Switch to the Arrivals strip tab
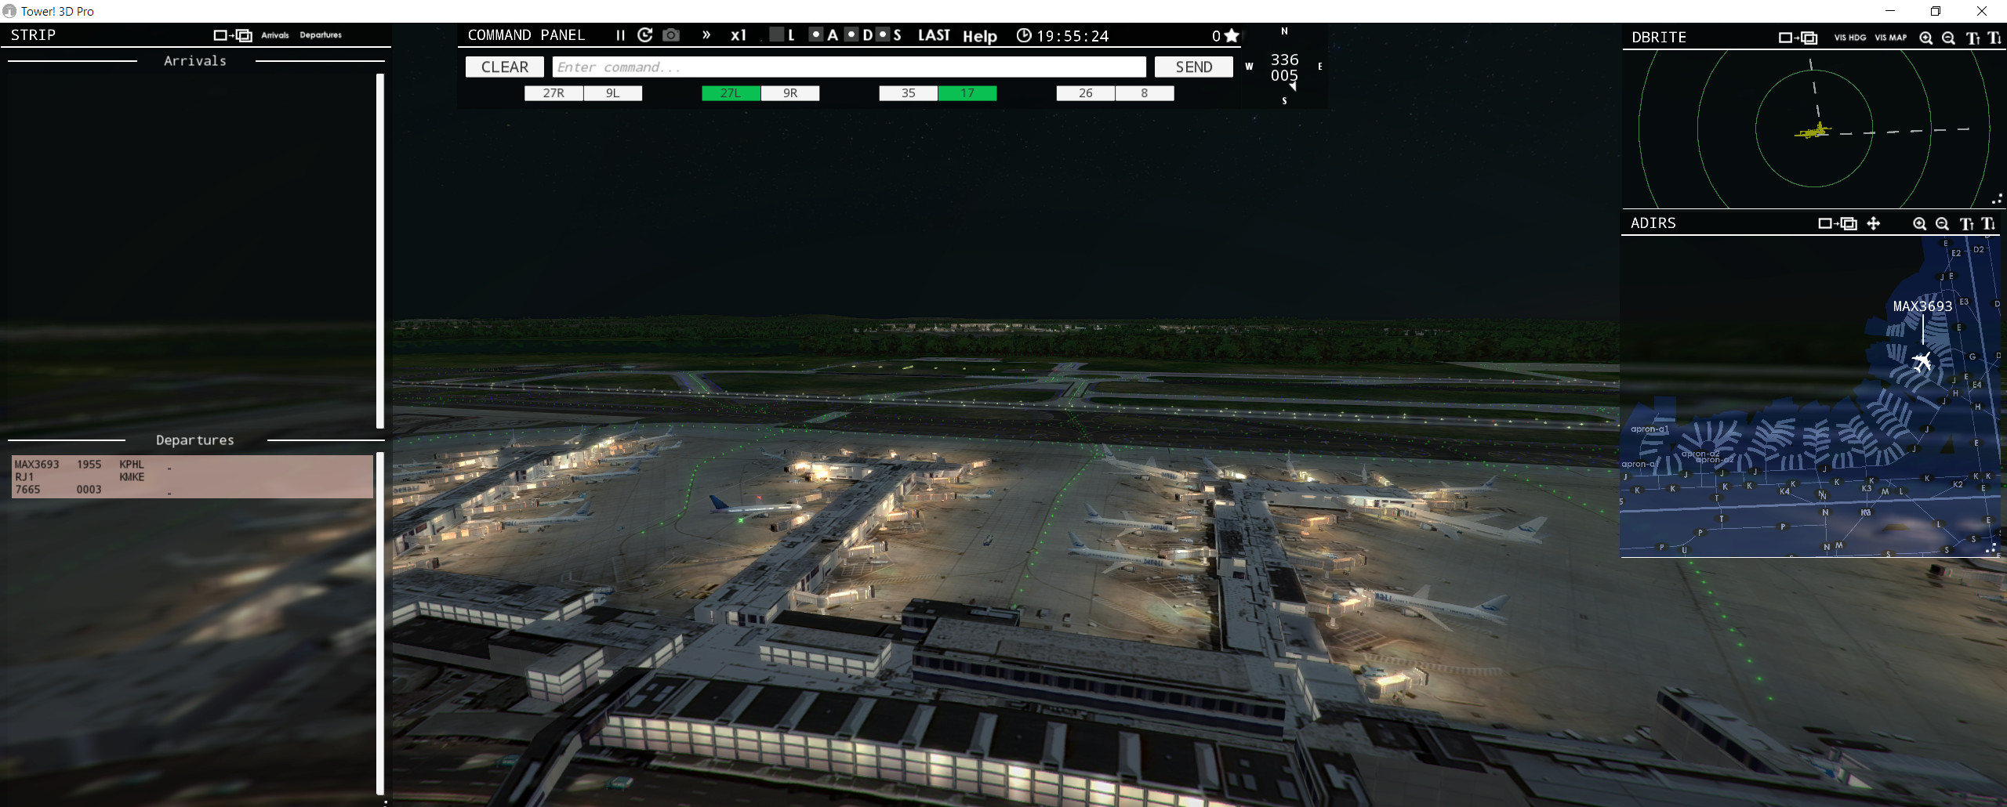Image resolution: width=2007 pixels, height=807 pixels. tap(274, 34)
